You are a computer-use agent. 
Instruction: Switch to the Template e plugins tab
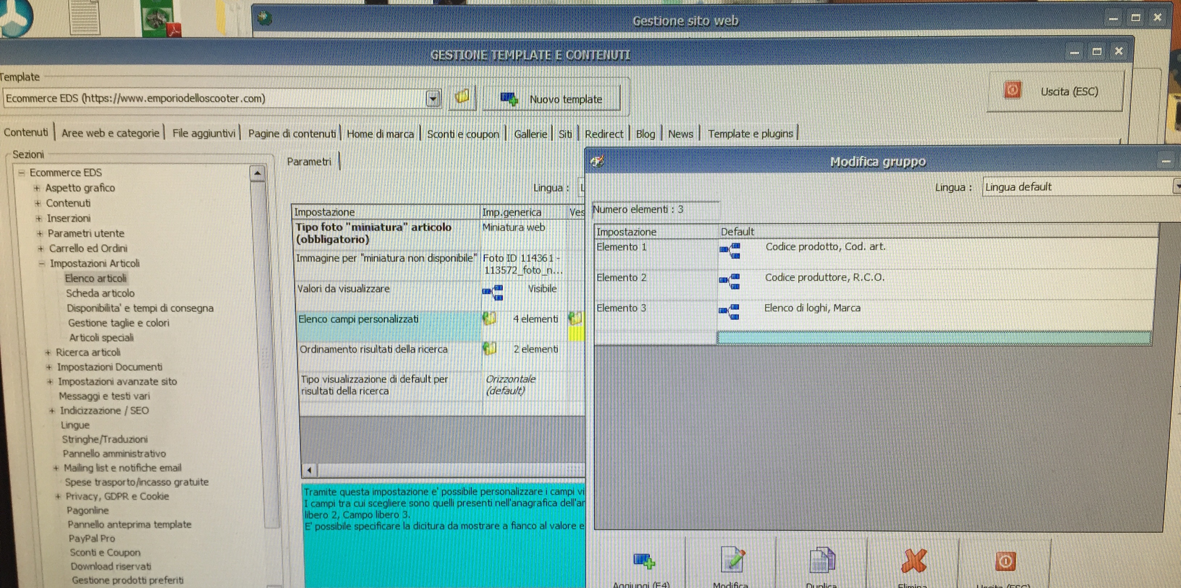[750, 134]
